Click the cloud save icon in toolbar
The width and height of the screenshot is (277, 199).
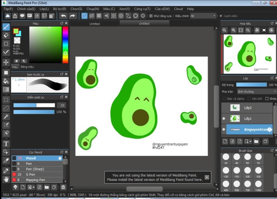(x=7, y=16)
